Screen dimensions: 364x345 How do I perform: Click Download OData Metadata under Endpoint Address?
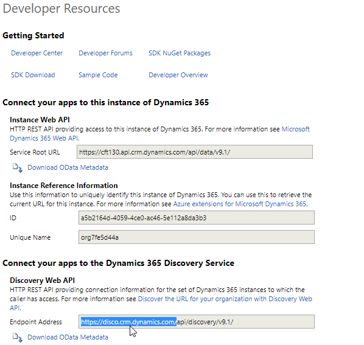pyautogui.click(x=68, y=337)
